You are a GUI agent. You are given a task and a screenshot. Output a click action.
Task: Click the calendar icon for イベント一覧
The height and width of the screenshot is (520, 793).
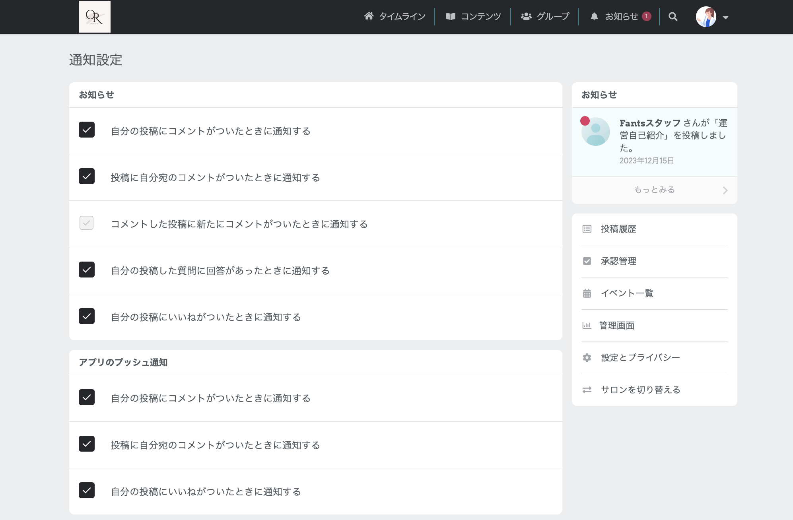(587, 293)
